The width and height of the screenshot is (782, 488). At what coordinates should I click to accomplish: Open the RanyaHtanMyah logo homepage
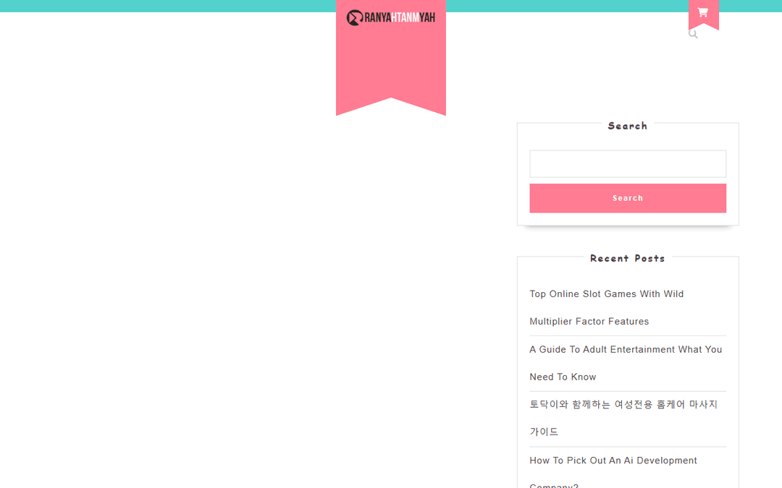click(x=390, y=17)
